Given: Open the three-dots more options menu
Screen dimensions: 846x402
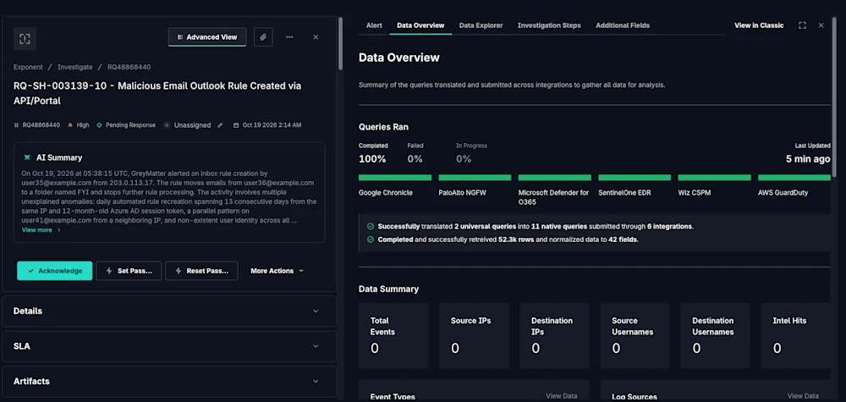Looking at the screenshot, I should pos(289,37).
